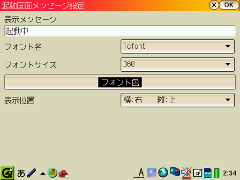Click the hiragana あ input mode icon
This screenshot has width=240, height=180.
21,173
